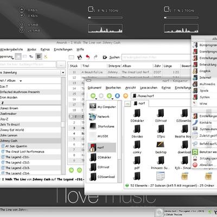217x217 pixels.
Task: Click the Jahr column header
Action: (158, 66)
